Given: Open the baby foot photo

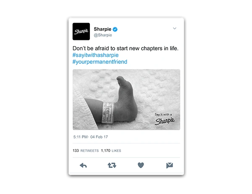Looking at the screenshot, I should (x=126, y=100).
